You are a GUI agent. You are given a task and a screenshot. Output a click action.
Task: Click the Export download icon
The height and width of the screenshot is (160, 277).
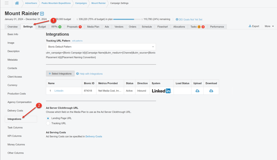coord(250,26)
